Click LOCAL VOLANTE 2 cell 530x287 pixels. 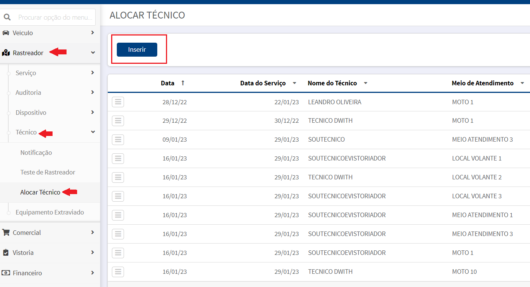click(477, 177)
